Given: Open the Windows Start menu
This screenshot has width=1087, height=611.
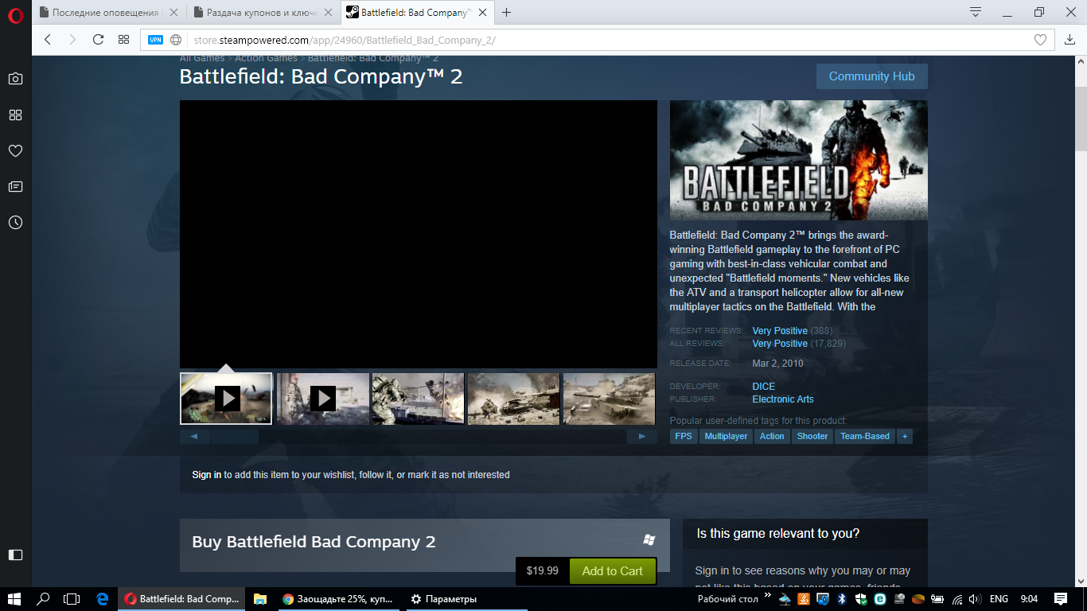Looking at the screenshot, I should [x=14, y=599].
